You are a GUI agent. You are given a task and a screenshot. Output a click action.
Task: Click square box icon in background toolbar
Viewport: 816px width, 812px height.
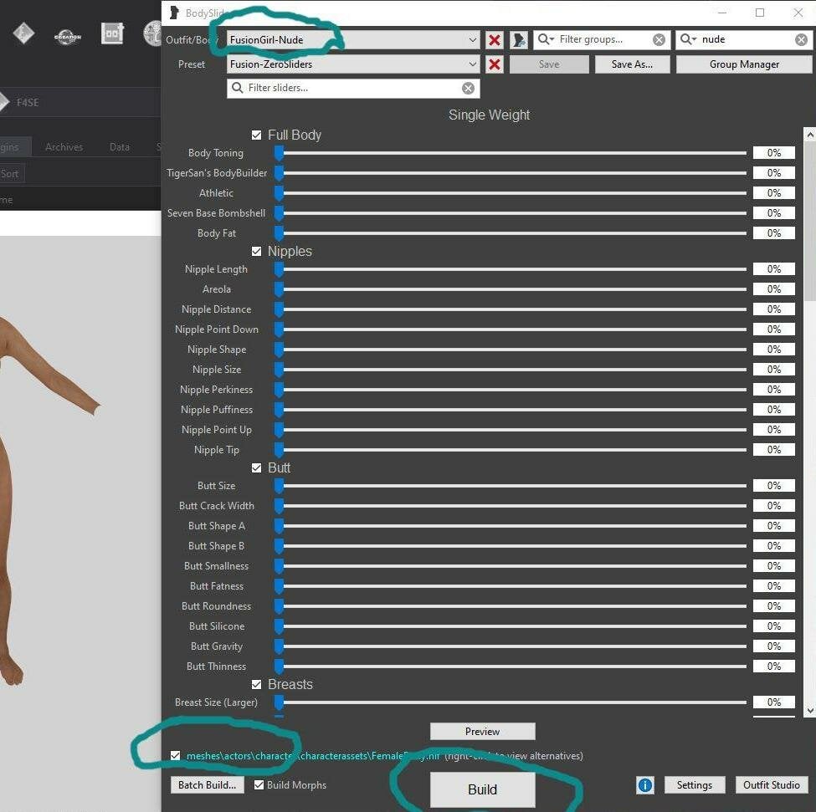pyautogui.click(x=112, y=33)
